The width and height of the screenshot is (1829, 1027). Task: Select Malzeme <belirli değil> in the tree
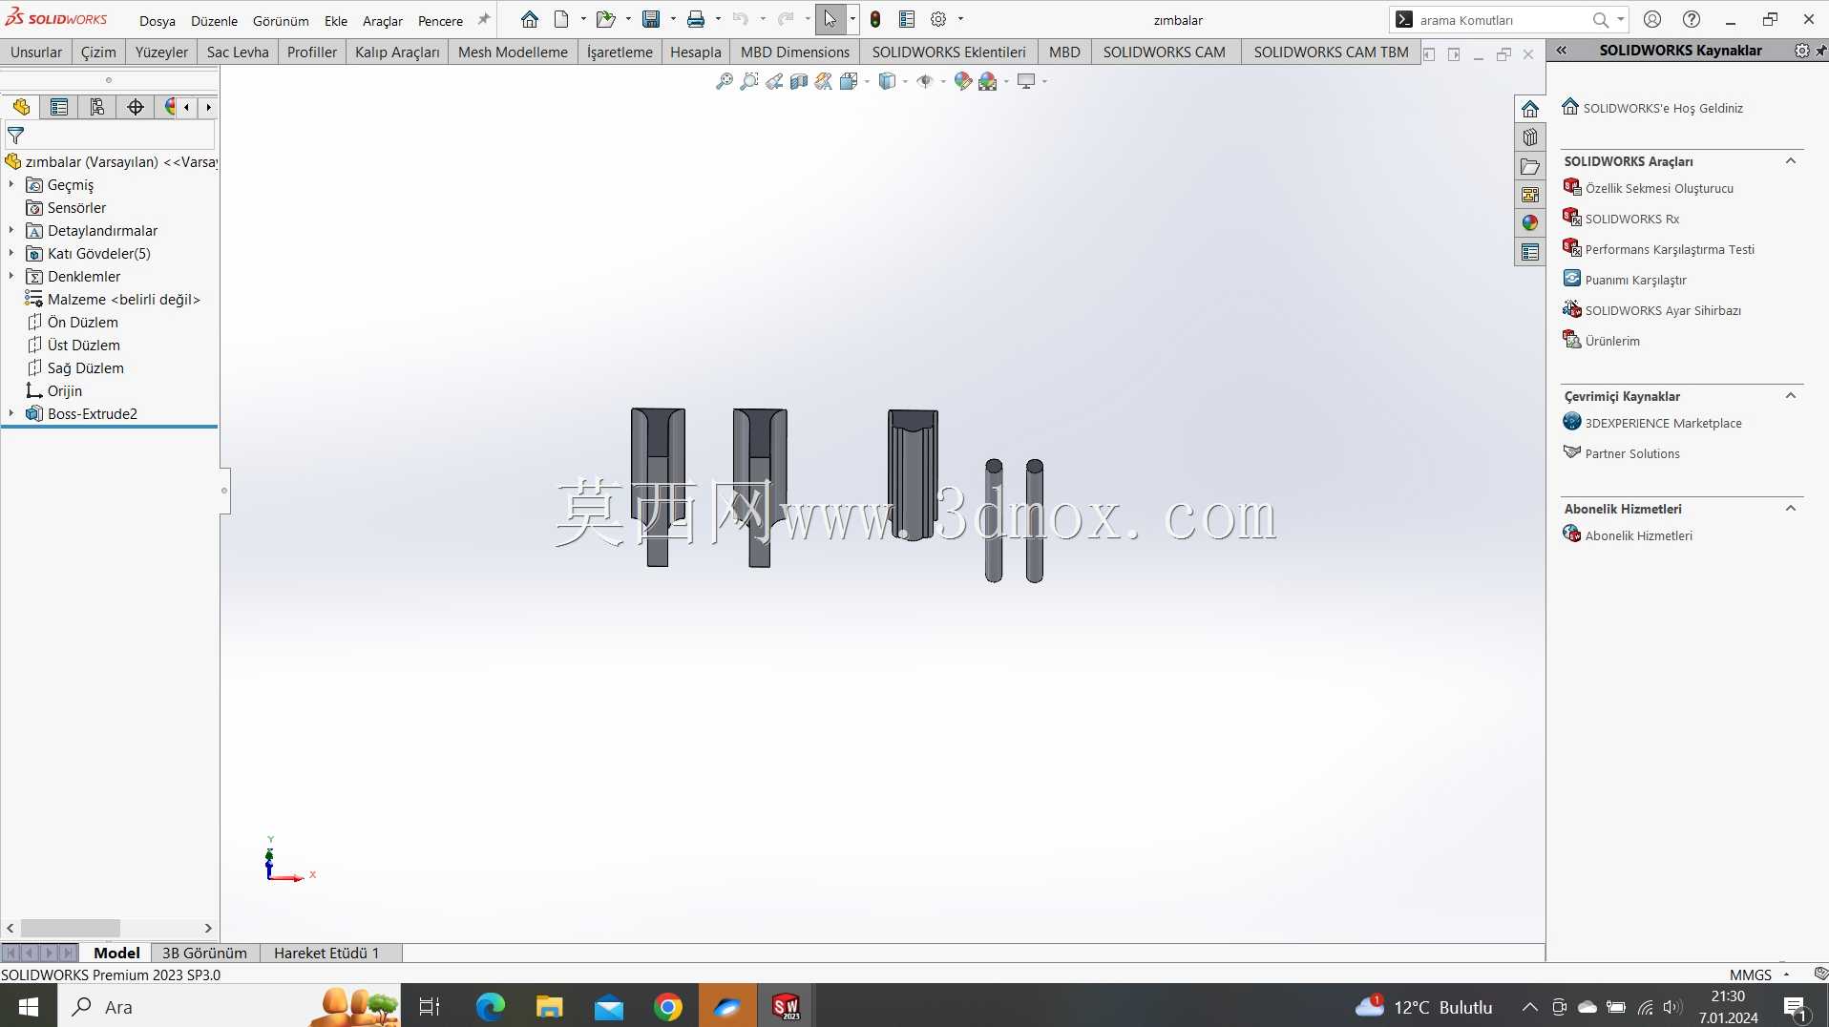pos(124,299)
